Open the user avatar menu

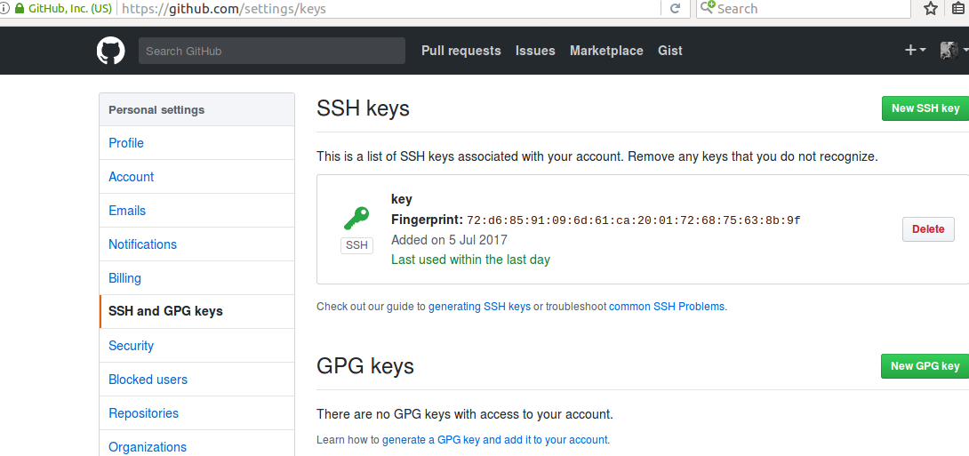(x=952, y=51)
